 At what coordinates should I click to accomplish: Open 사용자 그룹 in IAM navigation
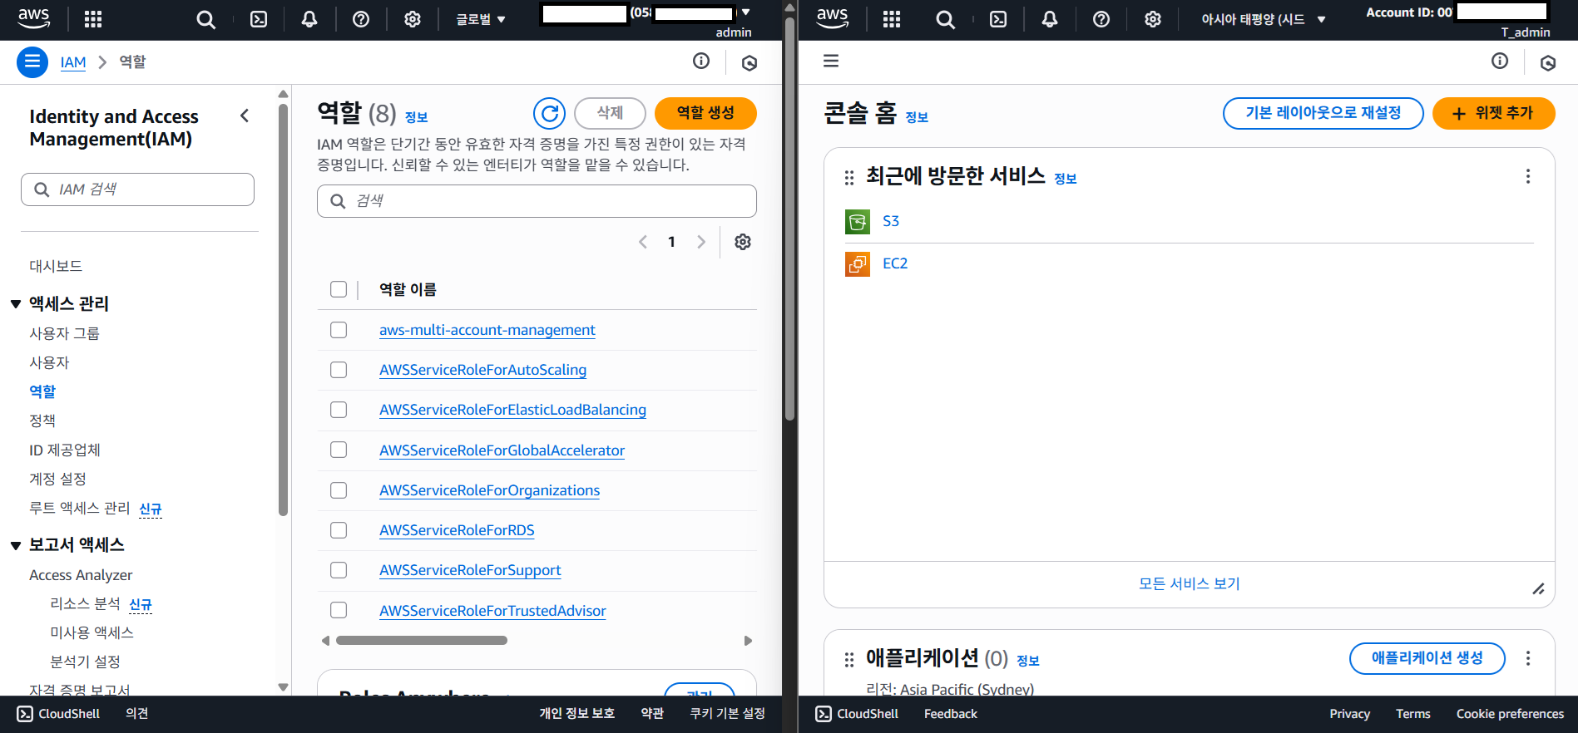point(64,333)
